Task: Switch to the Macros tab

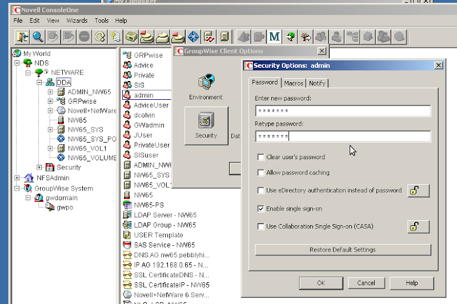Action: point(294,83)
